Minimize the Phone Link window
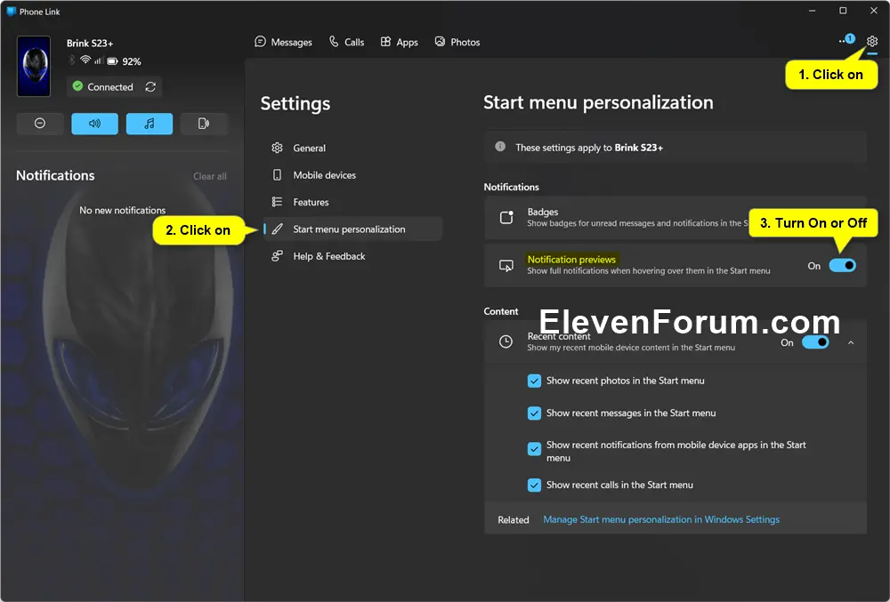The image size is (890, 602). coord(813,11)
